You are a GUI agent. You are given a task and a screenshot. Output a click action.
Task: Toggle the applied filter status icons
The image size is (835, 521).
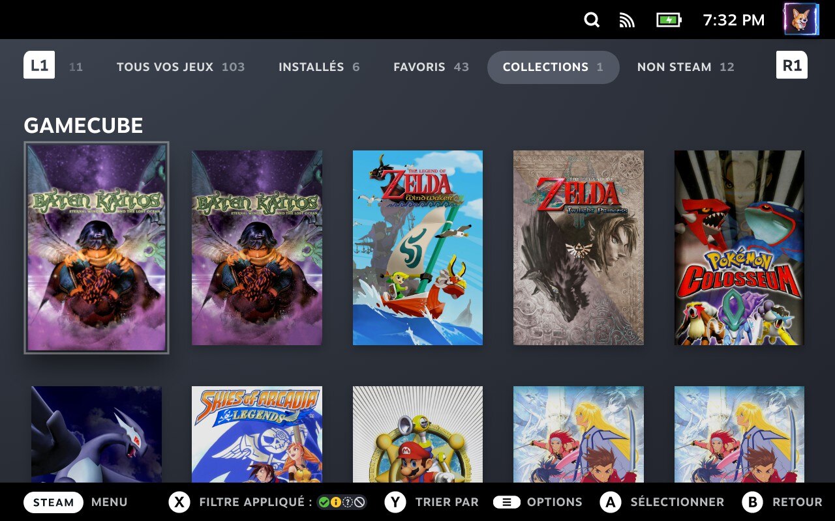[341, 502]
